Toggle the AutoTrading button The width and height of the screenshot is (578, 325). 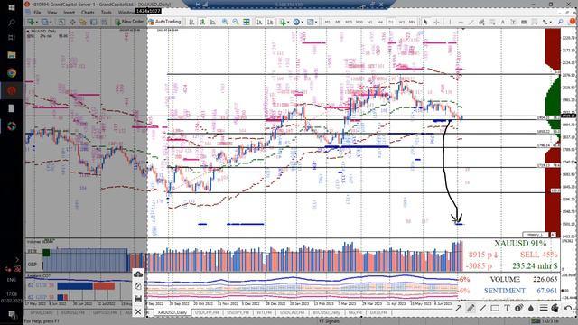pyautogui.click(x=164, y=22)
